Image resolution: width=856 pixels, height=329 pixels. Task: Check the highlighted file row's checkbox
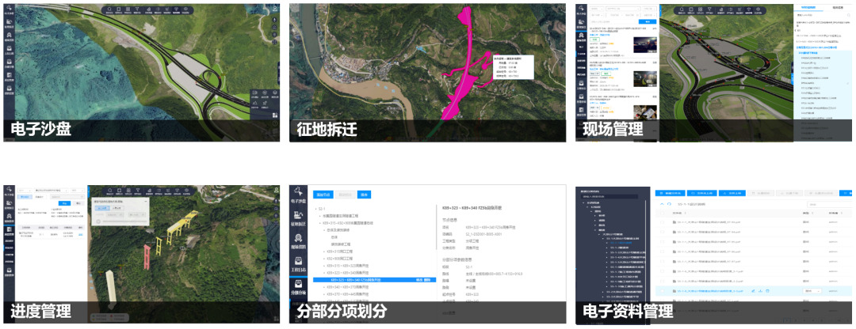[x=663, y=291]
